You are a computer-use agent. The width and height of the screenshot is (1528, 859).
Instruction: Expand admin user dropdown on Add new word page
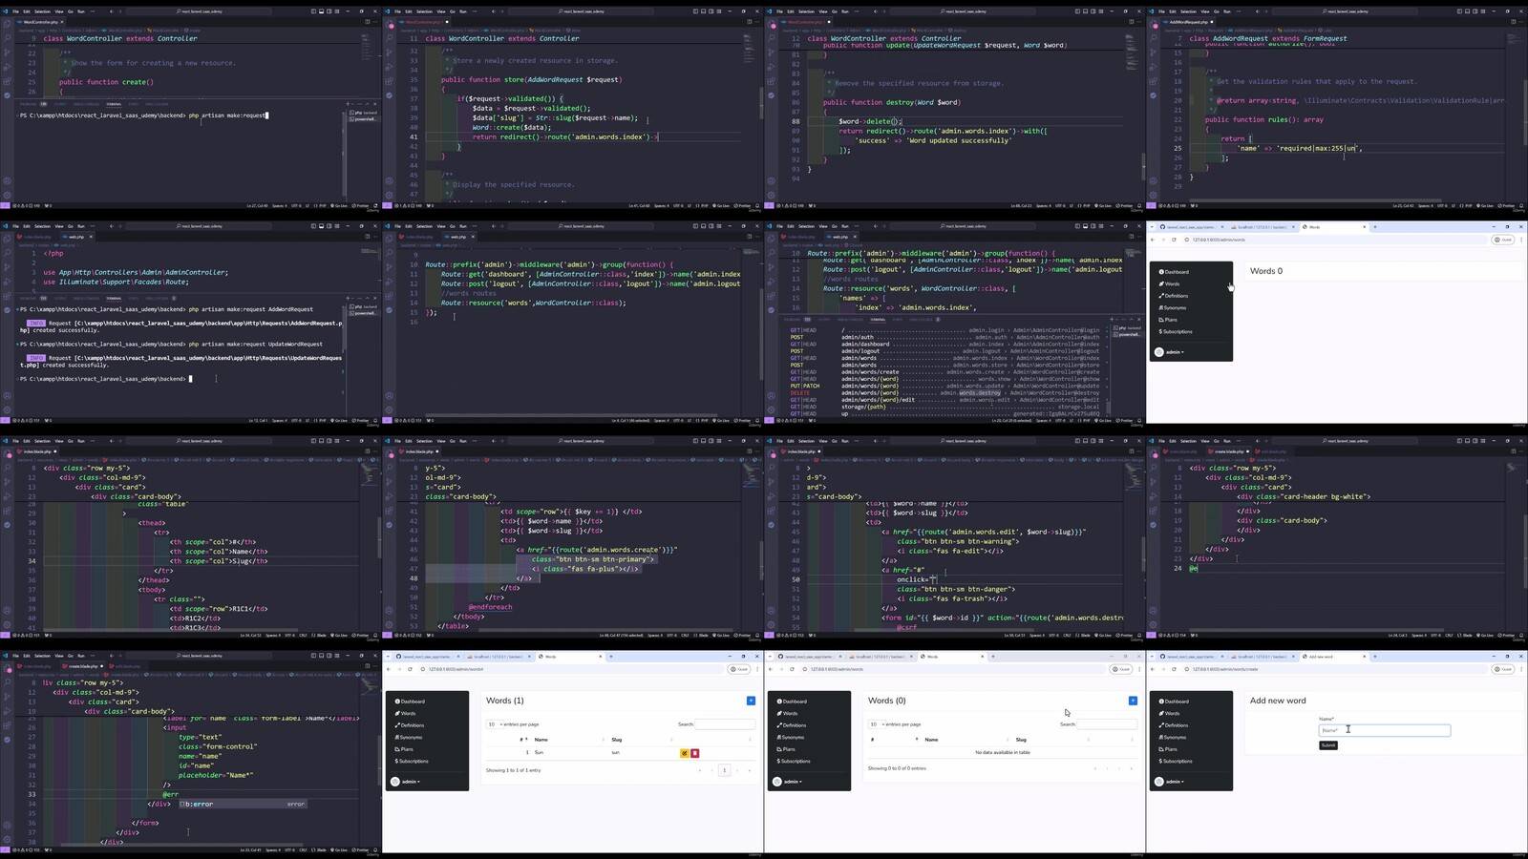[x=1174, y=782]
